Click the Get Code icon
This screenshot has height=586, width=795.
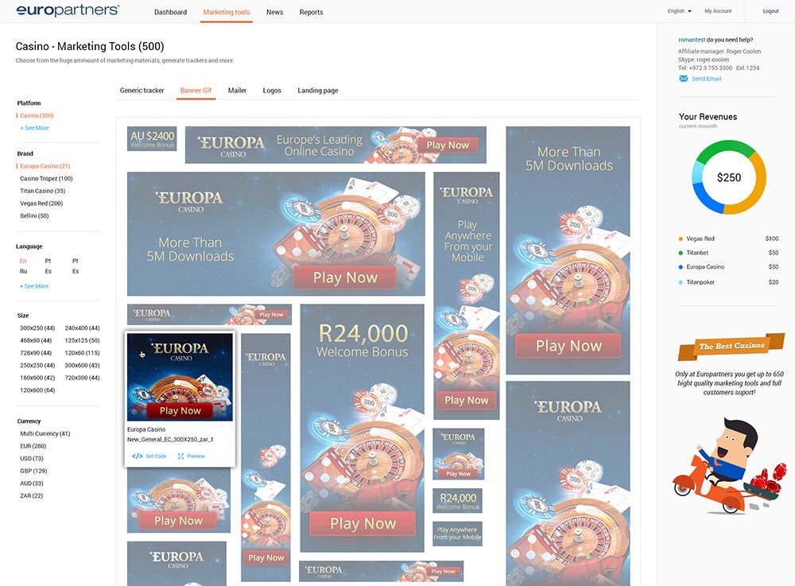click(x=137, y=456)
